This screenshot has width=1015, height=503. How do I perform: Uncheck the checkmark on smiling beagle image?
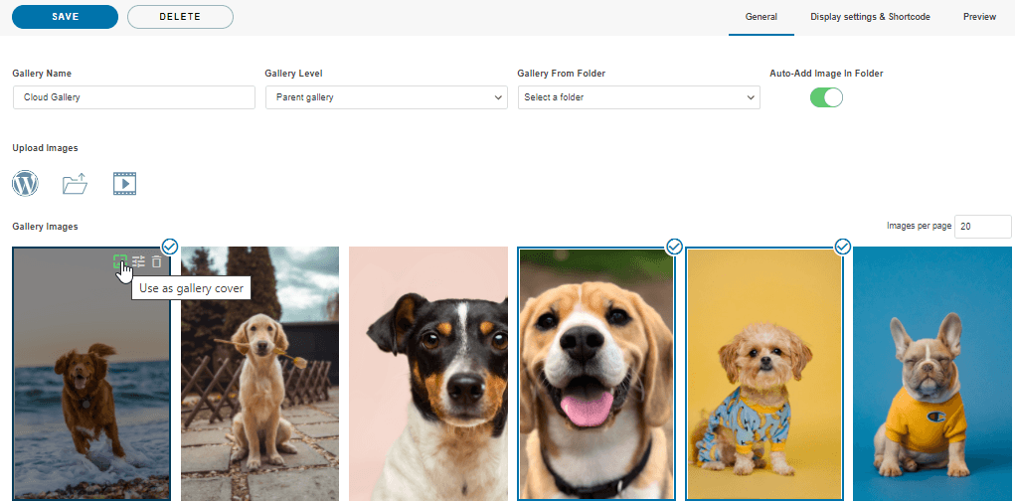[674, 246]
